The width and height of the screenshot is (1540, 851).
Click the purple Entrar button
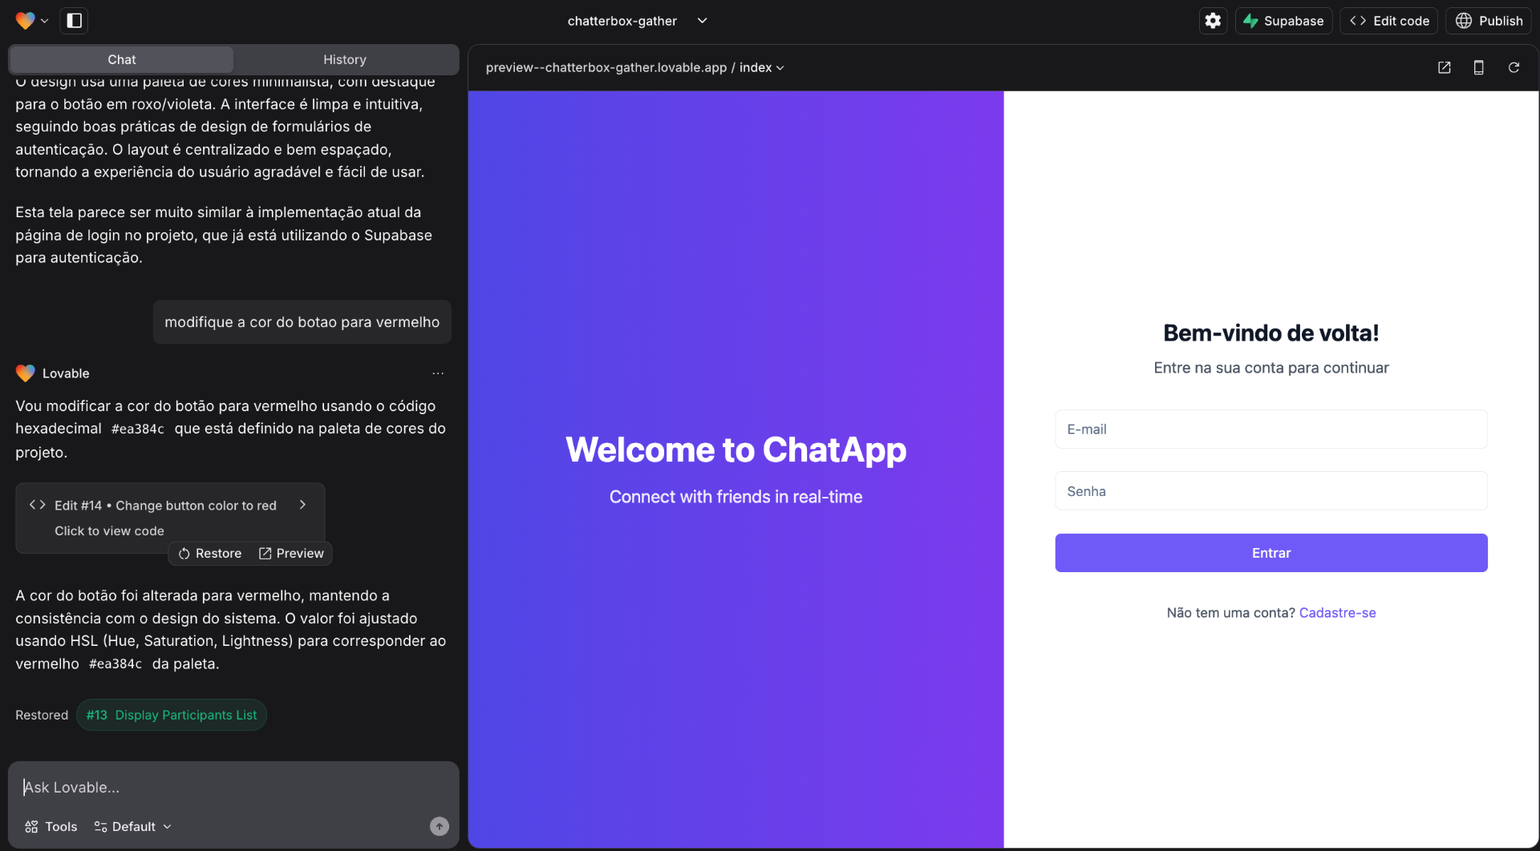pos(1270,553)
